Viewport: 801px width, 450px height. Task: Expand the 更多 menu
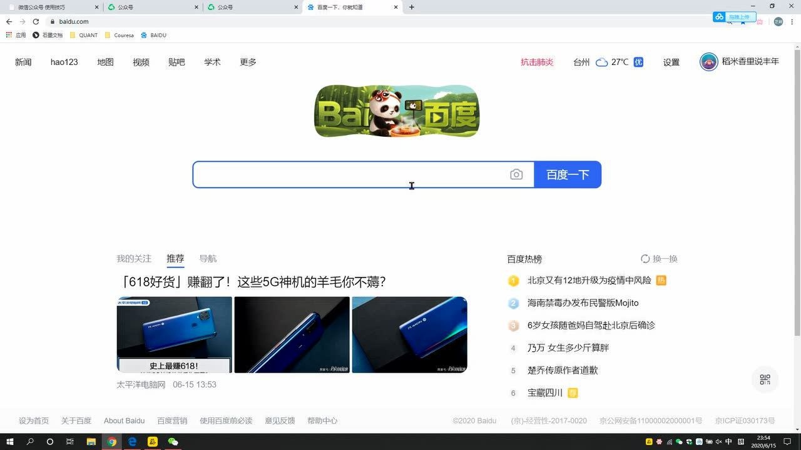[x=248, y=62]
